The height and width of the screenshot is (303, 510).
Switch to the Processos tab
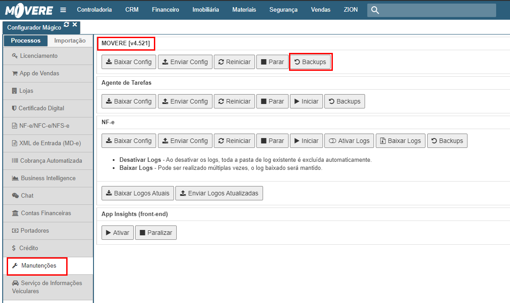click(x=25, y=40)
